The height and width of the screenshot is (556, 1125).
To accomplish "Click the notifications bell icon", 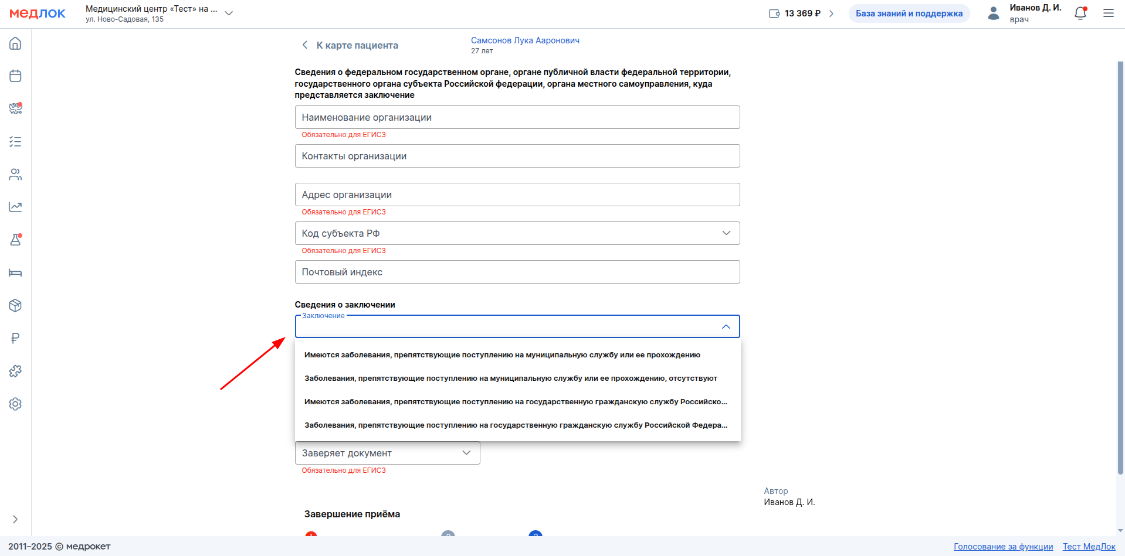I will click(1080, 13).
